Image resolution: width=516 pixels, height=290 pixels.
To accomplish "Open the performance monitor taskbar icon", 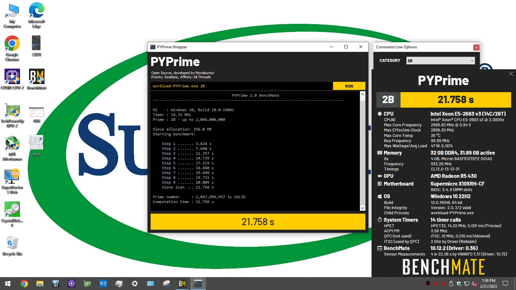I will tap(119, 284).
